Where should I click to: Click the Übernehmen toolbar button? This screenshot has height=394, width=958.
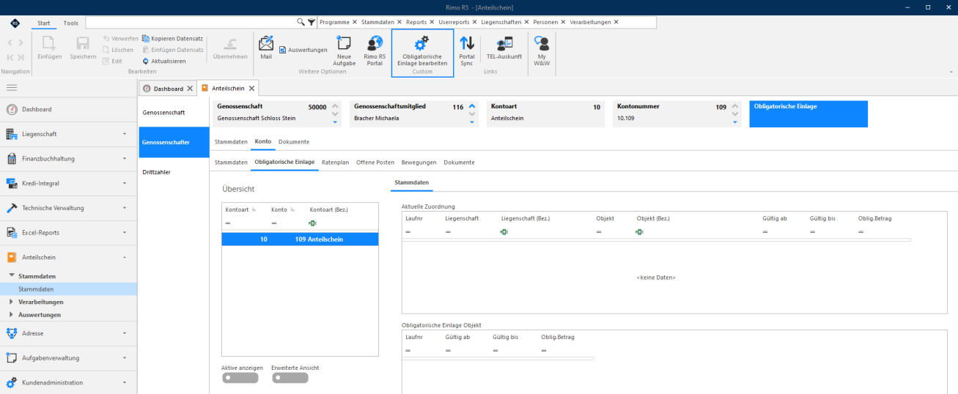coord(229,48)
